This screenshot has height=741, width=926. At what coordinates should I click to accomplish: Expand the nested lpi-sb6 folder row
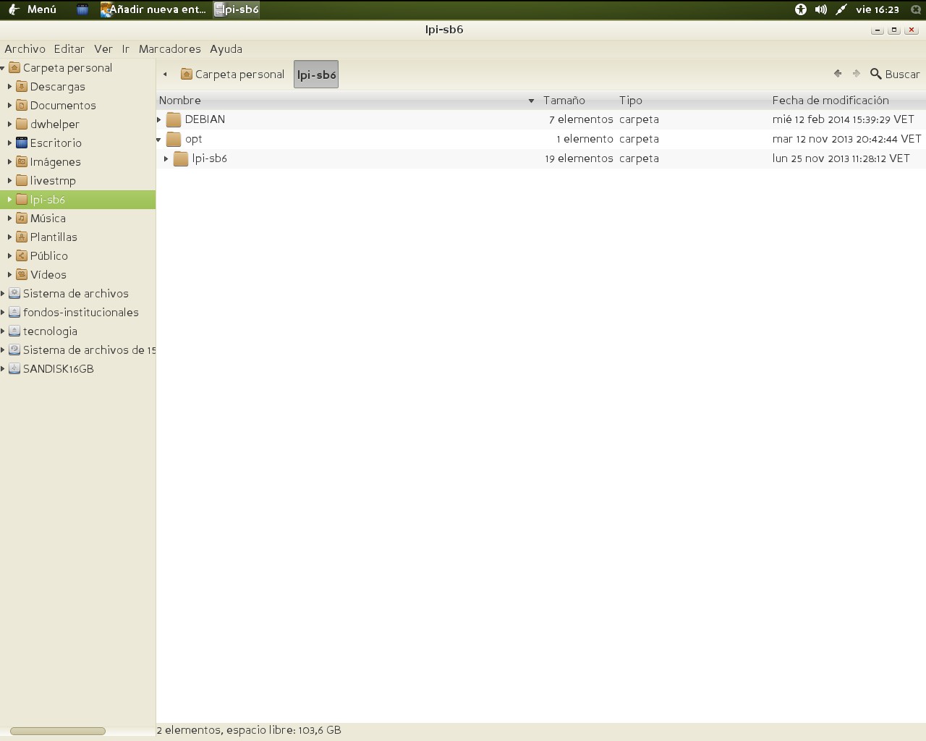166,158
